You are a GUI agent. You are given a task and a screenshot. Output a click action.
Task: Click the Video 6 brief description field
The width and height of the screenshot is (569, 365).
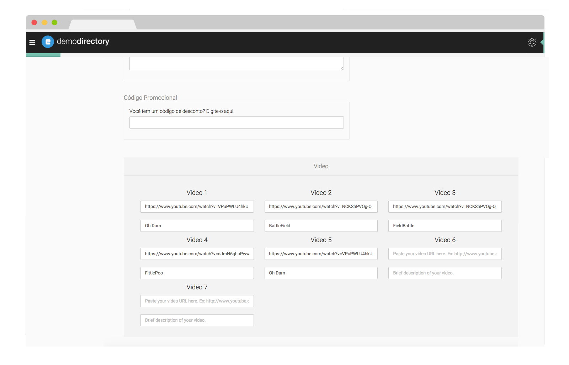click(445, 273)
